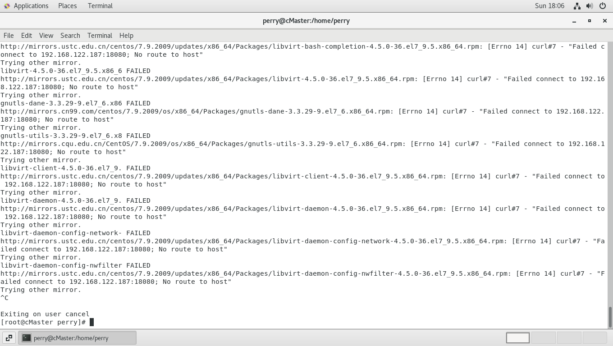The image size is (613, 346).
Task: Open the Places menu
Action: pyautogui.click(x=67, y=5)
